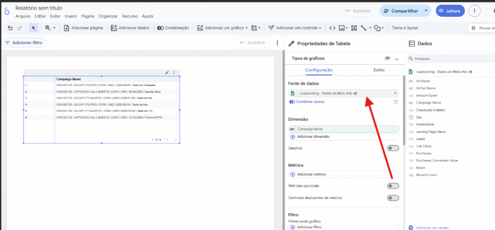This screenshot has width=495, height=230.
Task: Expand the Tipos de gráficos chevron
Action: [397, 59]
